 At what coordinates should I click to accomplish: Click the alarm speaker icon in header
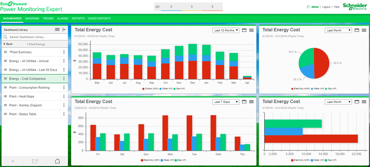pyautogui.click(x=158, y=6)
